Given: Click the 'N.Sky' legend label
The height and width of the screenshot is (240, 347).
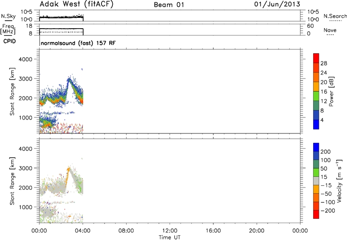Looking at the screenshot, I should click(8, 16).
